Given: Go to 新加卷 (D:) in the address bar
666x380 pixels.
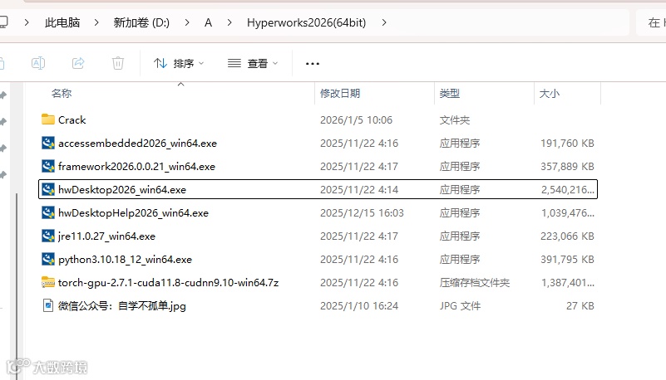Looking at the screenshot, I should point(141,22).
